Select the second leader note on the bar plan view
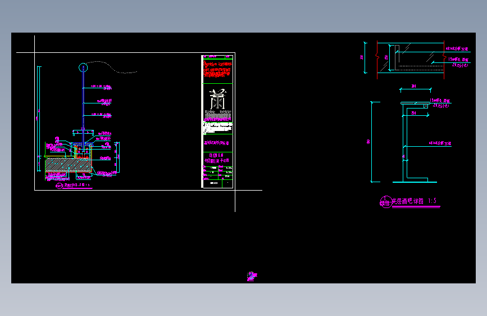The width and height of the screenshot is (487, 316). [458, 62]
